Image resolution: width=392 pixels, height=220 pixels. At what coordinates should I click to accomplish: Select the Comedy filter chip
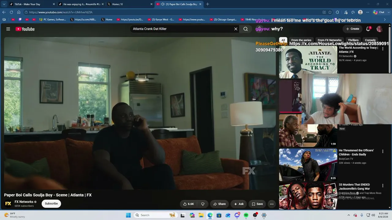(370, 40)
